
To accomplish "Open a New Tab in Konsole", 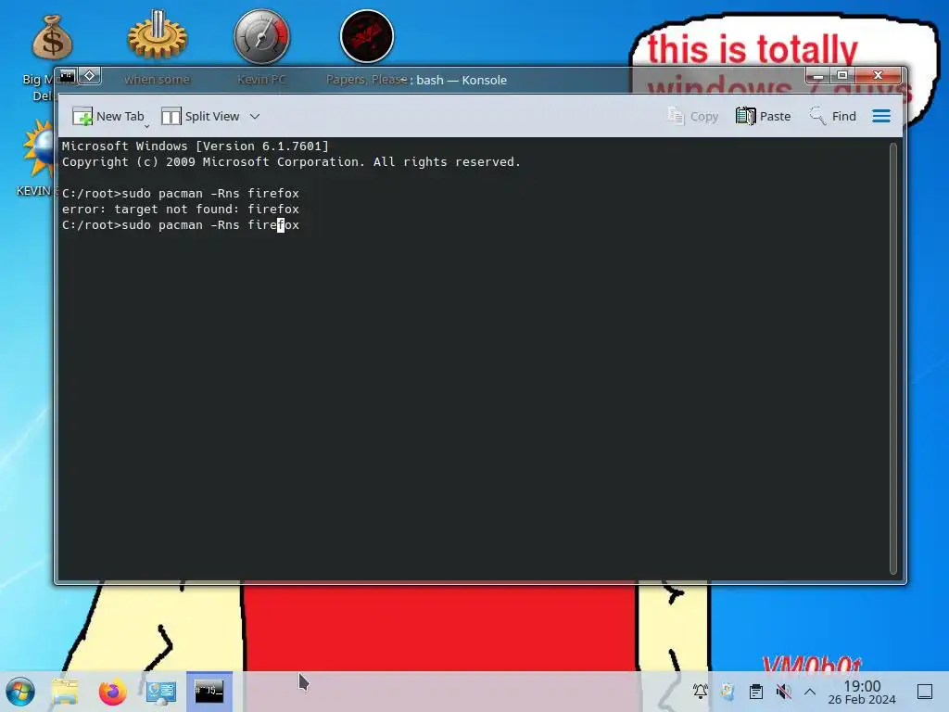I will pos(108,116).
